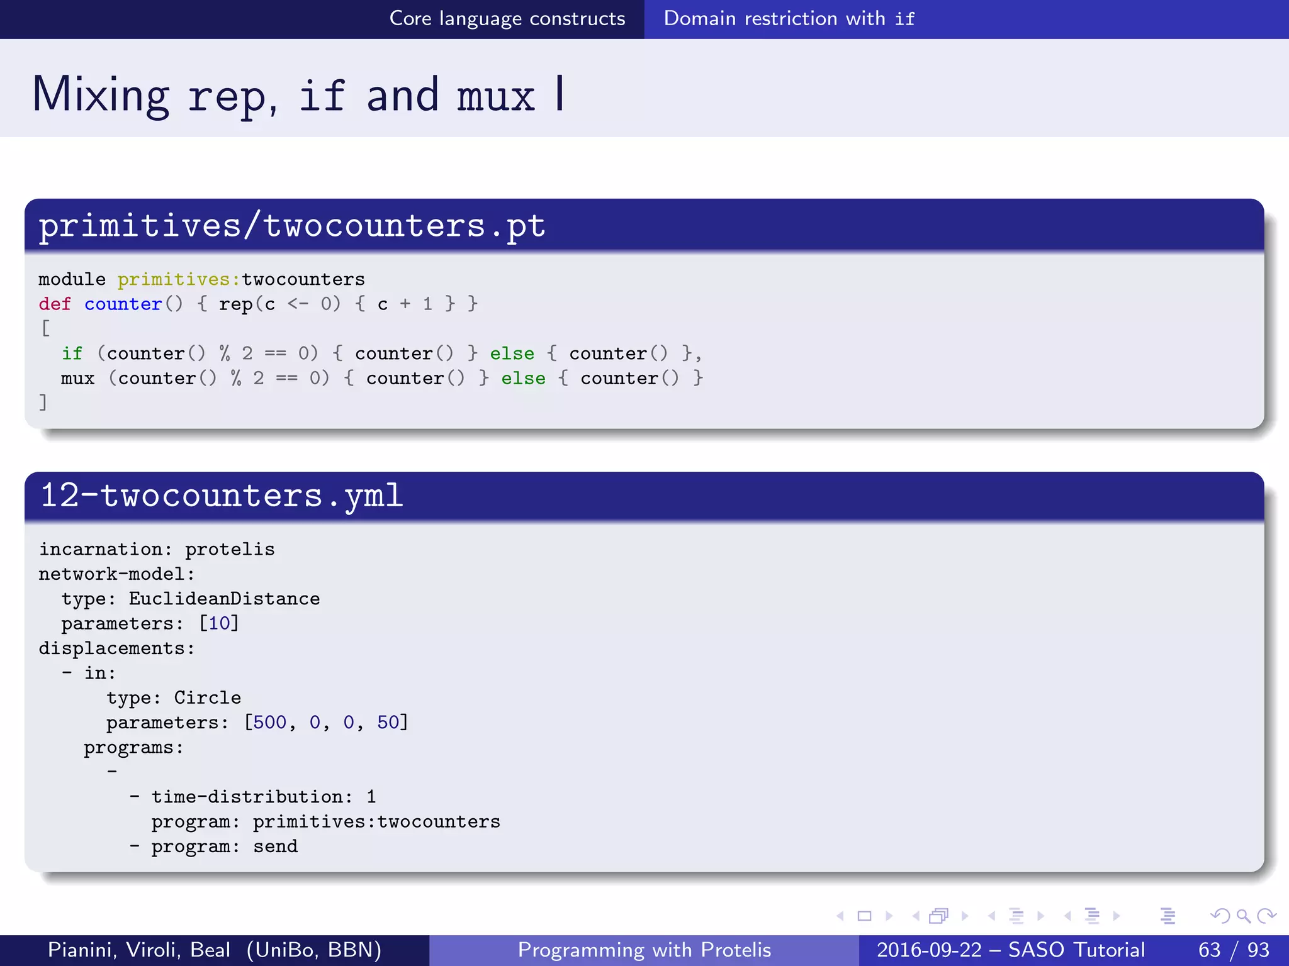Click the go-back undo arrow icon
Viewport: 1289px width, 966px height.
click(x=1220, y=916)
